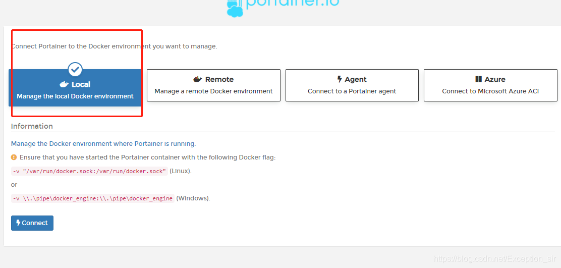Click the Windows logo icon beside Azure
The width and height of the screenshot is (561, 268).
tap(479, 79)
